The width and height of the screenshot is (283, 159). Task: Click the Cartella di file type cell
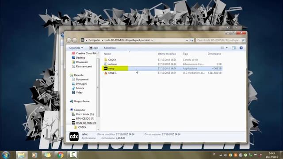[190, 60]
